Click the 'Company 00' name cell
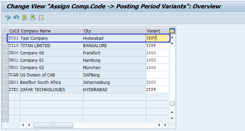Screen dimensions: 245x131 point(52,53)
